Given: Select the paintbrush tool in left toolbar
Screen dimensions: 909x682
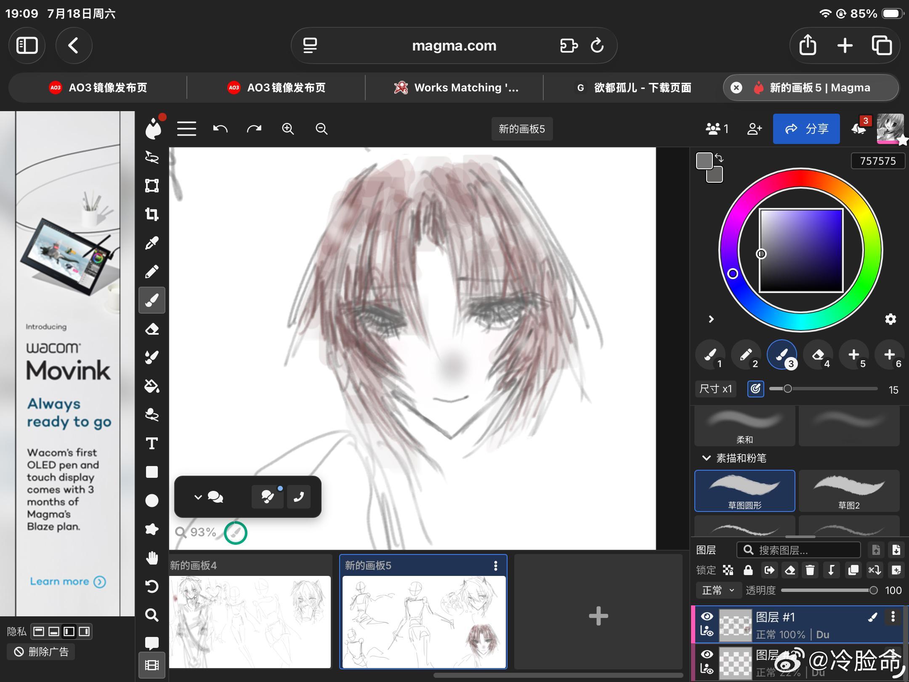Looking at the screenshot, I should click(x=152, y=300).
